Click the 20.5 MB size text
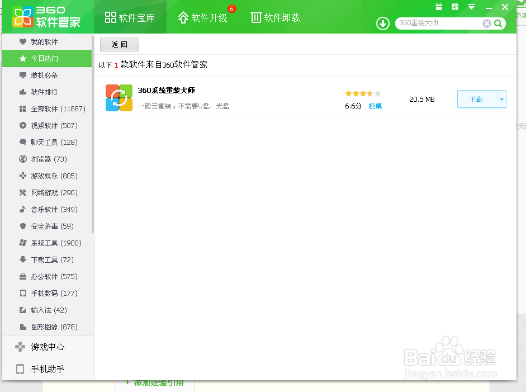Image resolution: width=526 pixels, height=392 pixels. (421, 100)
